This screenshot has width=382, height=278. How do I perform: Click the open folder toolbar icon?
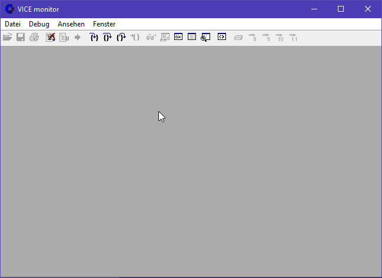(7, 37)
